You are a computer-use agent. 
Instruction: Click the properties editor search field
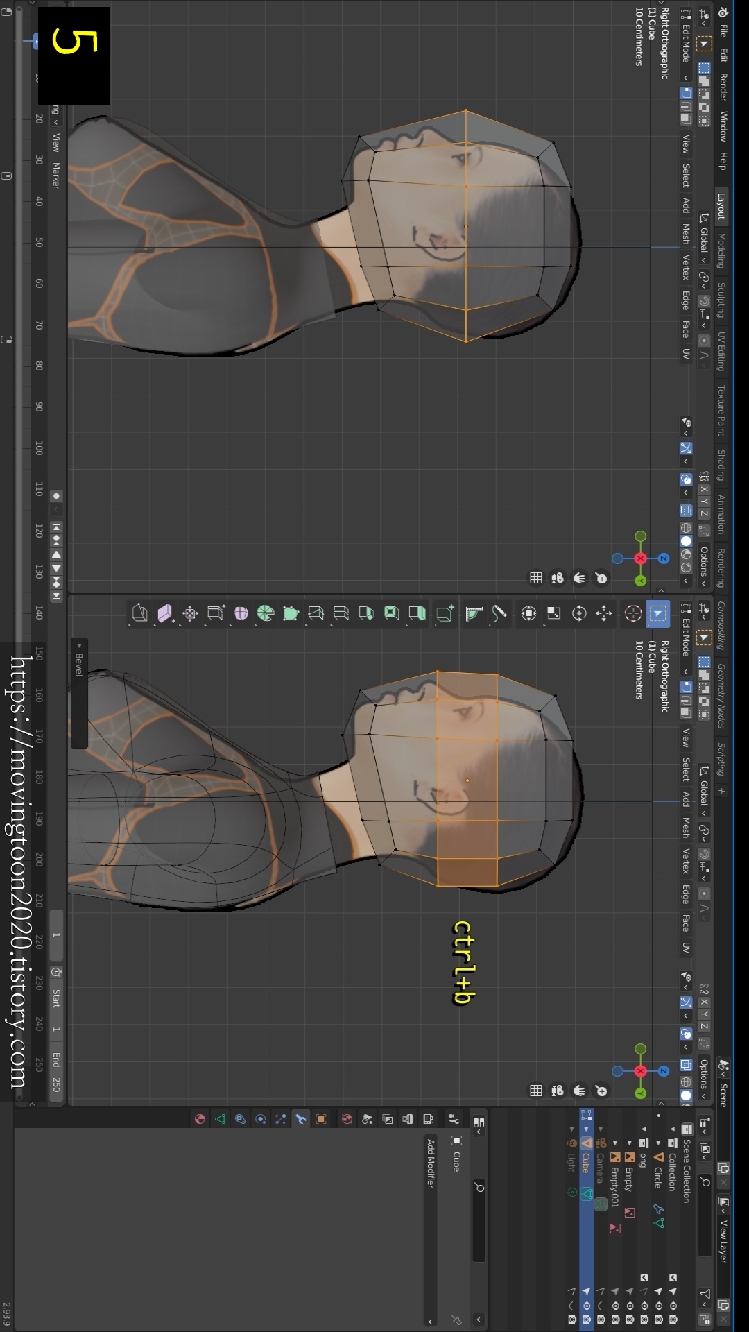(x=479, y=1220)
